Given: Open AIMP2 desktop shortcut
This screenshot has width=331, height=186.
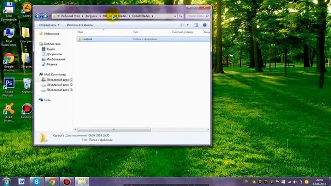Looking at the screenshot, I should click(27, 10).
